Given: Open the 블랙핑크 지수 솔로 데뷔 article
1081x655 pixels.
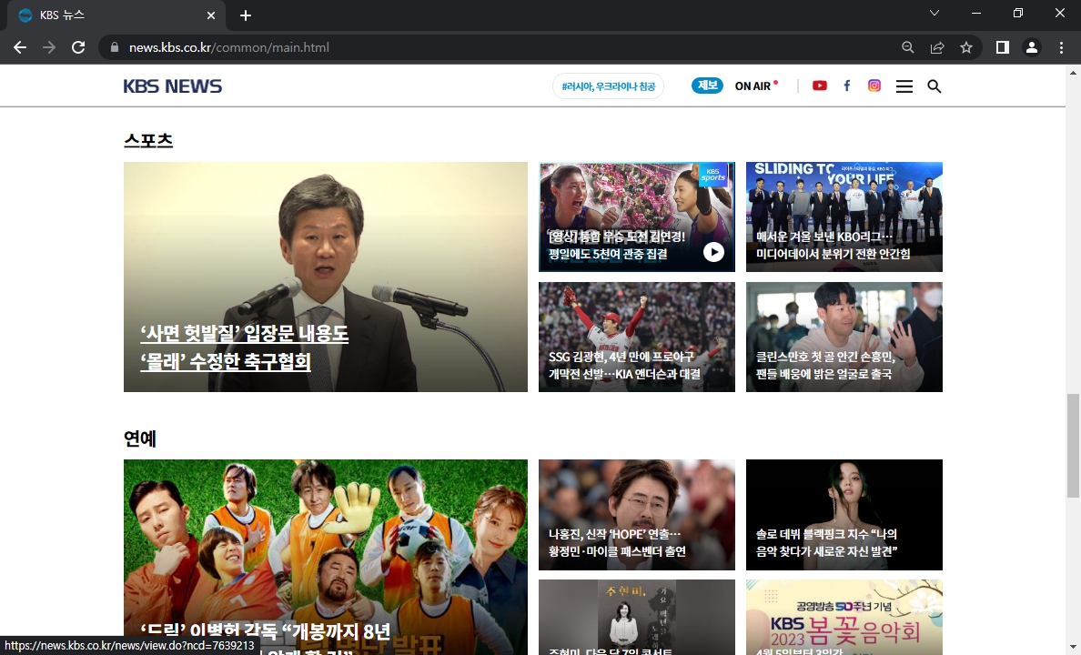Looking at the screenshot, I should pyautogui.click(x=844, y=515).
